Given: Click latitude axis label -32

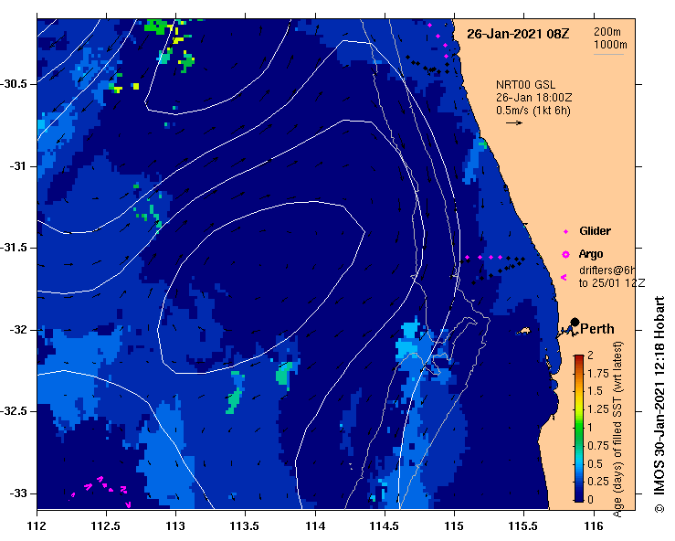Looking at the screenshot, I should tap(18, 330).
